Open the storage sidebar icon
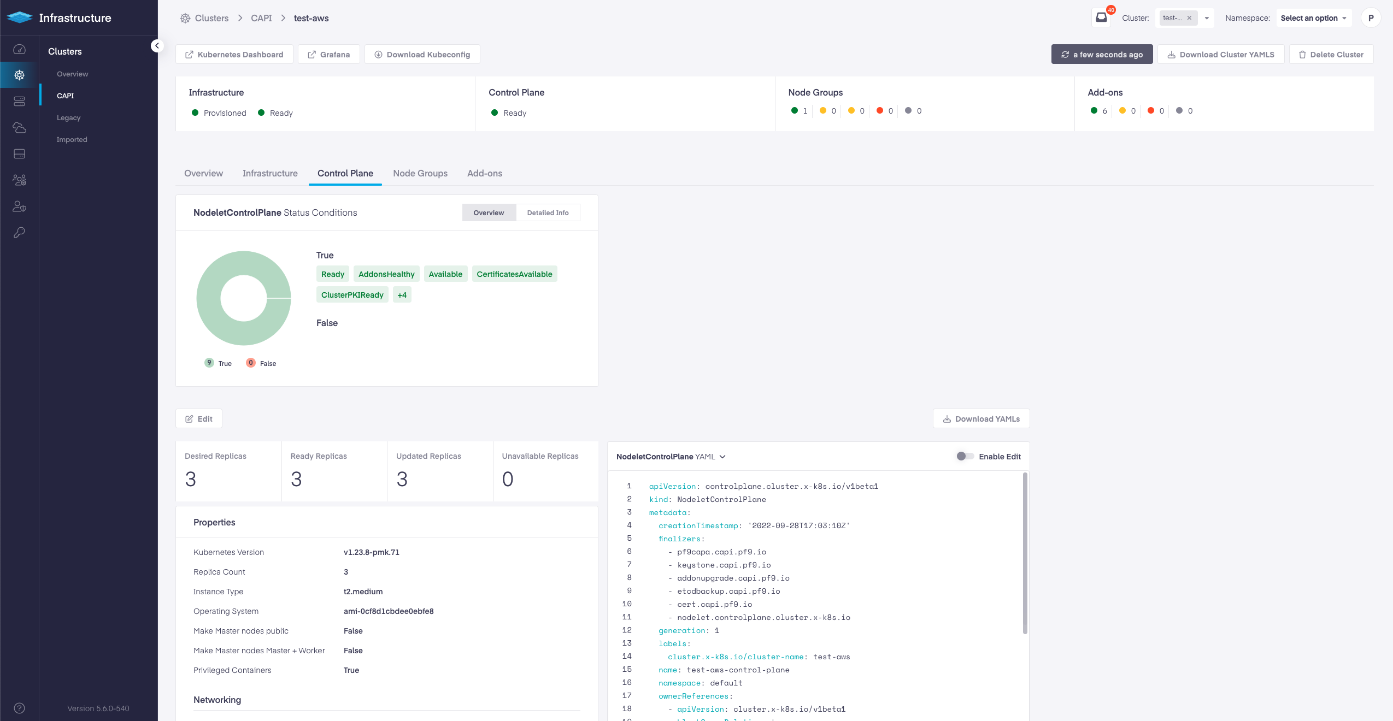Viewport: 1393px width, 721px height. [x=19, y=153]
